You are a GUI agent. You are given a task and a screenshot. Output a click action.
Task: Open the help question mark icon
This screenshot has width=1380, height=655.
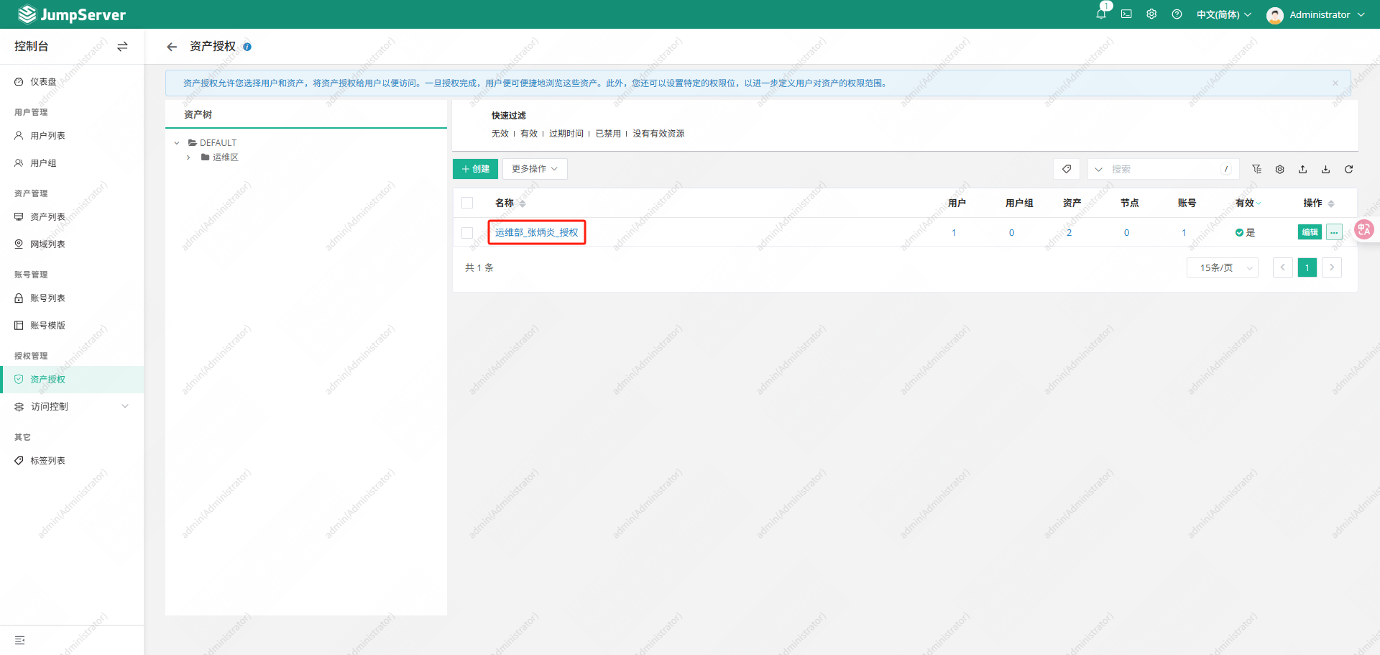pyautogui.click(x=1177, y=14)
